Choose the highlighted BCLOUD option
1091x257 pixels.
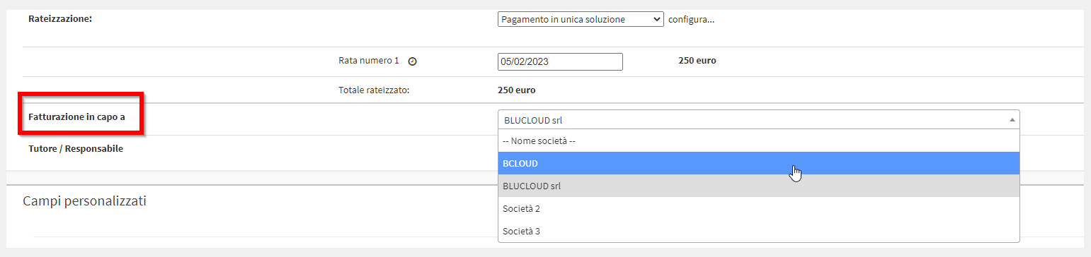(x=758, y=163)
